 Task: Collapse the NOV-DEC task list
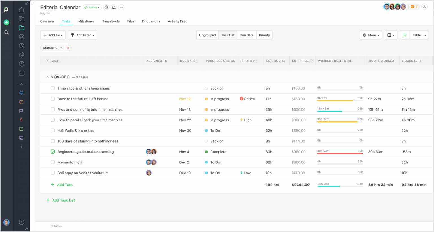click(x=47, y=77)
